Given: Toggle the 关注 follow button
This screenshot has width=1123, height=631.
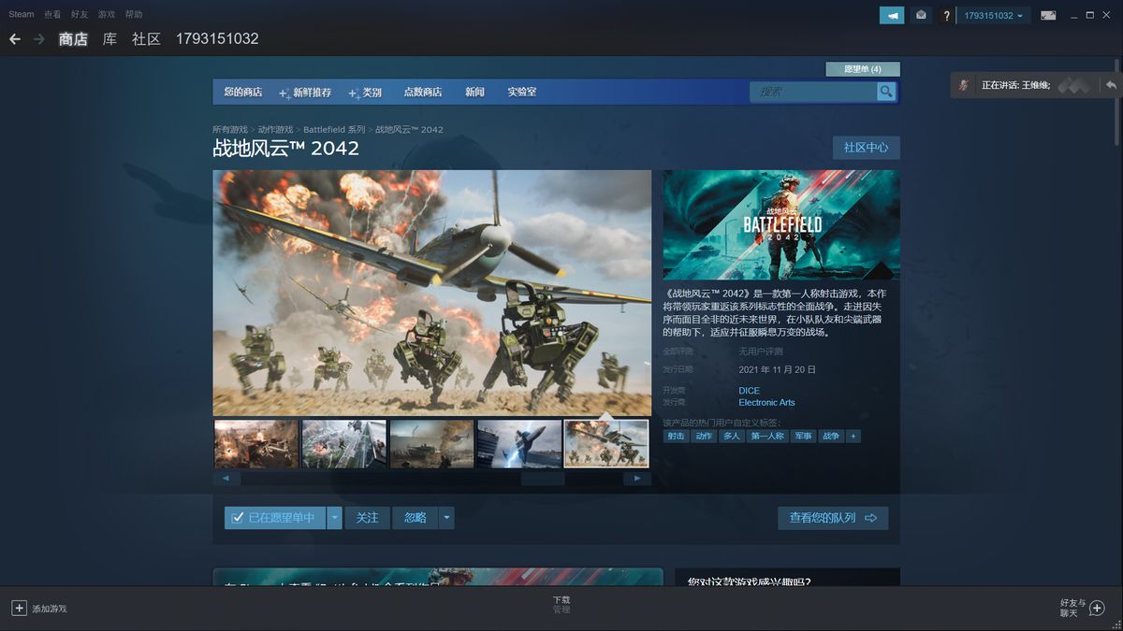Looking at the screenshot, I should click(367, 518).
